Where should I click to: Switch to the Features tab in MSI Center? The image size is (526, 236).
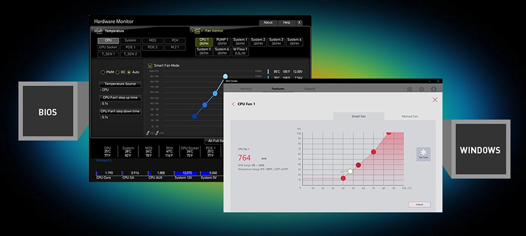click(x=278, y=89)
